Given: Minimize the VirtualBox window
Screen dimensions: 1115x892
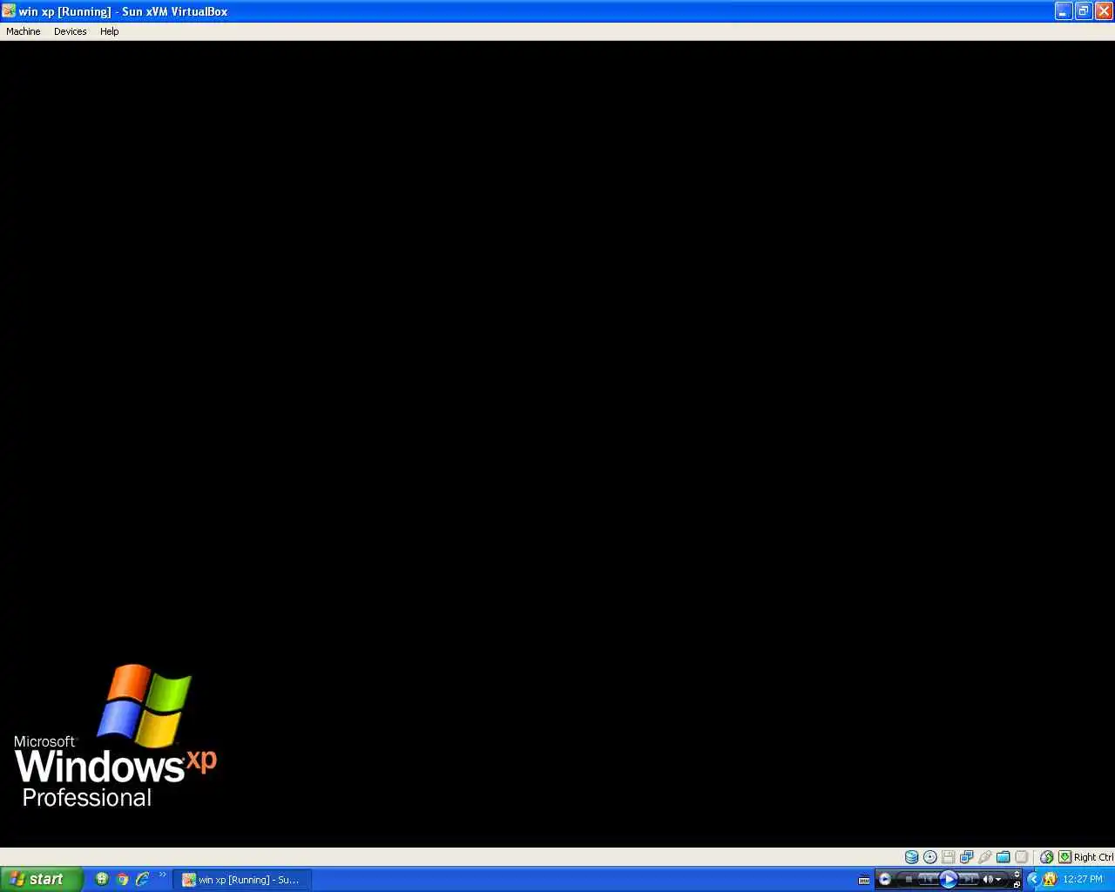Looking at the screenshot, I should 1064,11.
